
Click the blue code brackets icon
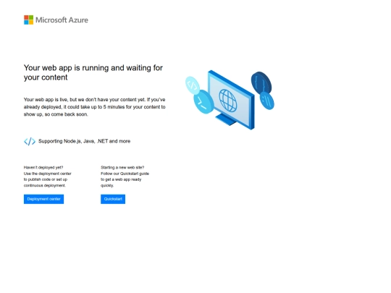pyautogui.click(x=30, y=142)
